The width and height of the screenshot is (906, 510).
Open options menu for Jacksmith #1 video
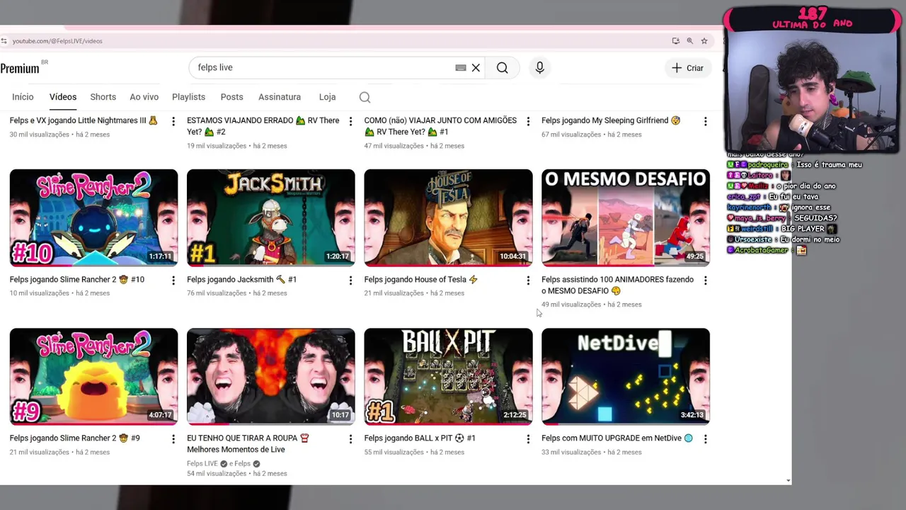coord(350,280)
